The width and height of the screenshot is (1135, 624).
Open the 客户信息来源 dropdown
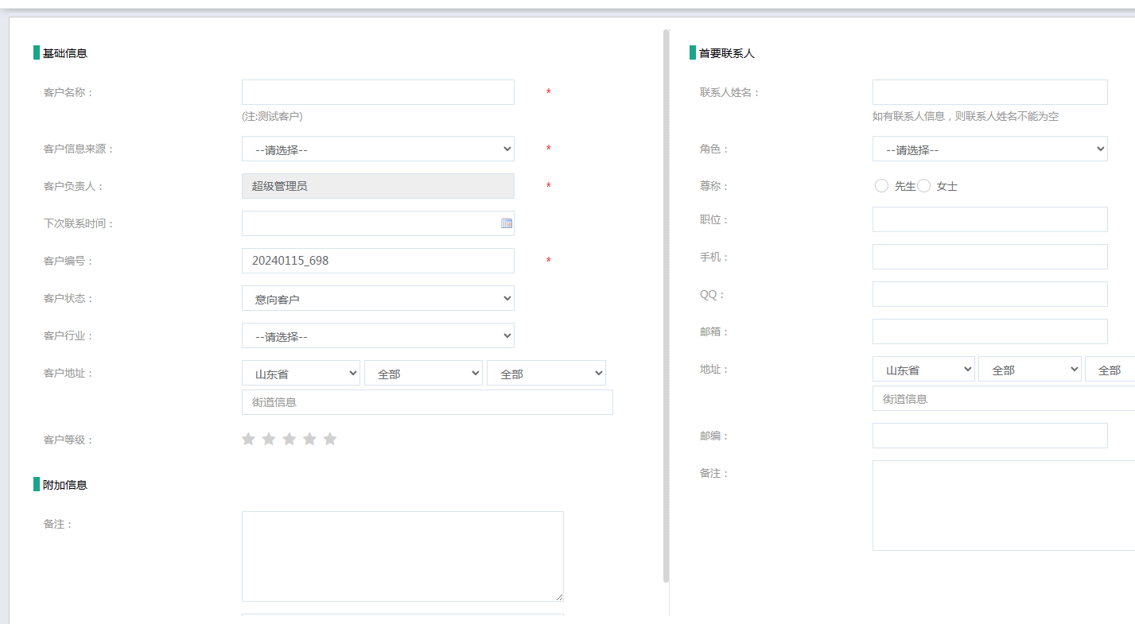[x=378, y=149]
